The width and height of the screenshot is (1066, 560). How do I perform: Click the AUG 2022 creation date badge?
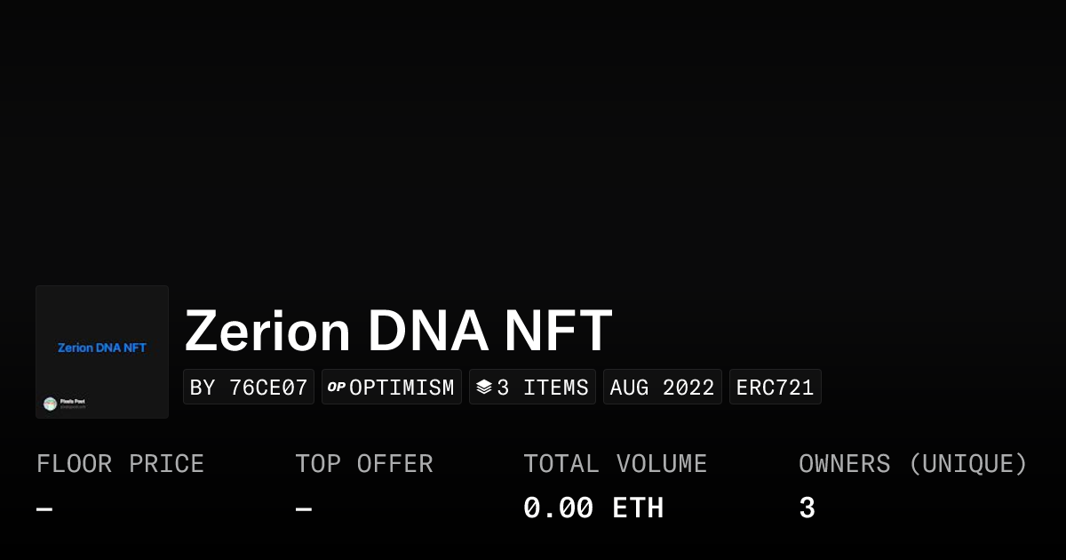point(662,388)
